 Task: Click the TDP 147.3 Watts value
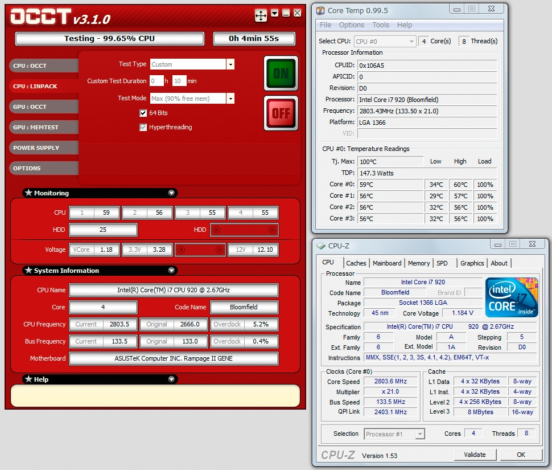[427, 173]
